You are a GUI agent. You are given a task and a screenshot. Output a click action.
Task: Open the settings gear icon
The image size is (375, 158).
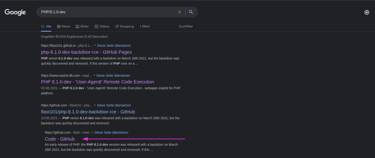367,12
